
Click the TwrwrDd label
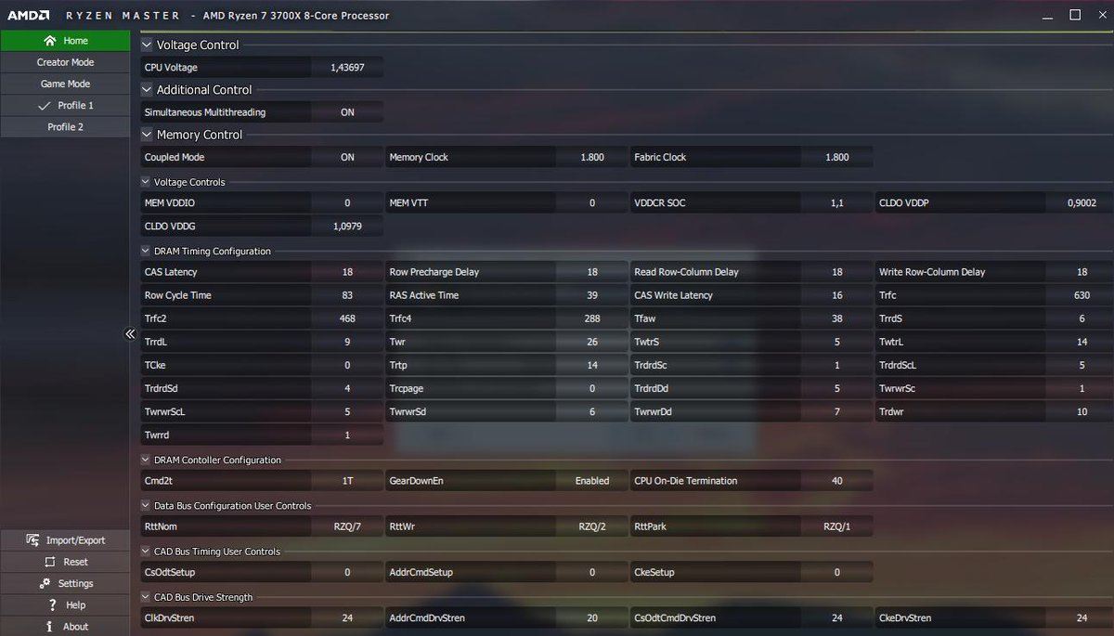click(x=654, y=411)
